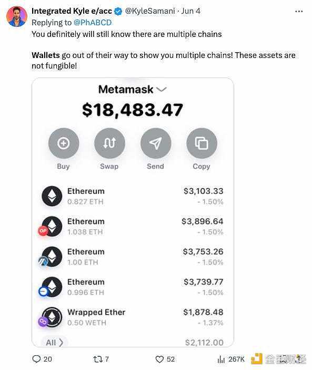Click the Buy plus icon
The image size is (312, 370).
click(64, 143)
